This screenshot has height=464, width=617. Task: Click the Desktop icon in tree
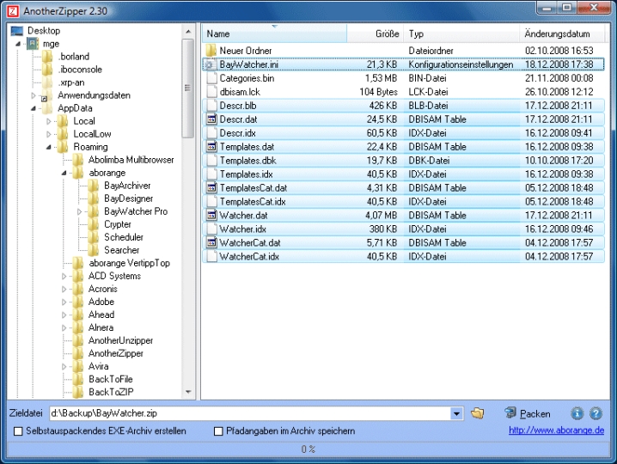16,31
